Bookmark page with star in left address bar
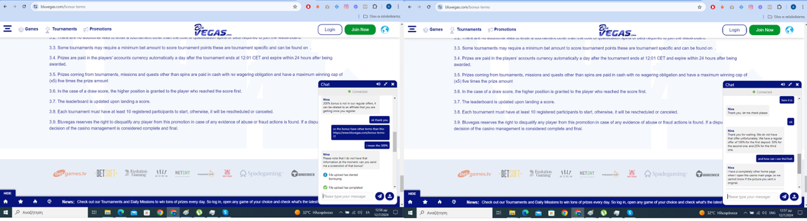 coord(295,7)
